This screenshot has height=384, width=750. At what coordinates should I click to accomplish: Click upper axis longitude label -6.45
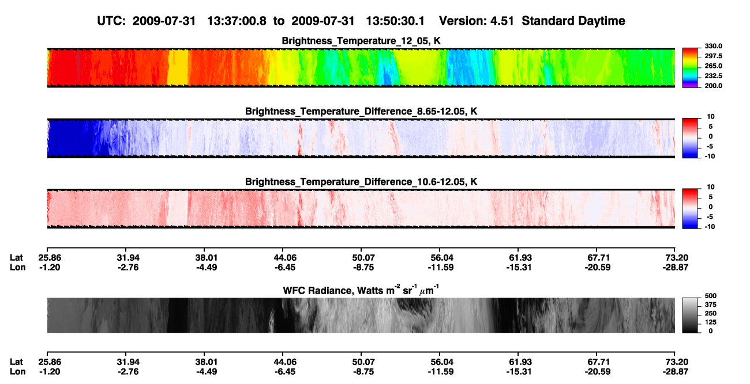285,267
